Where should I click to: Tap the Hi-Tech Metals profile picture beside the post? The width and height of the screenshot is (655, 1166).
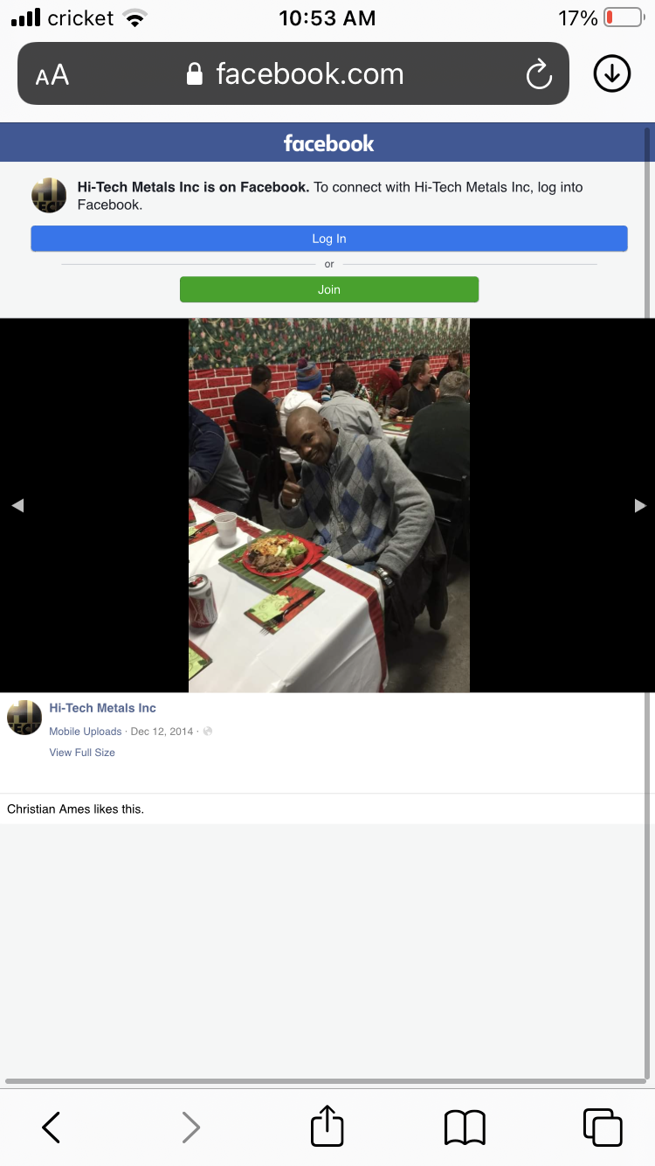pos(24,718)
